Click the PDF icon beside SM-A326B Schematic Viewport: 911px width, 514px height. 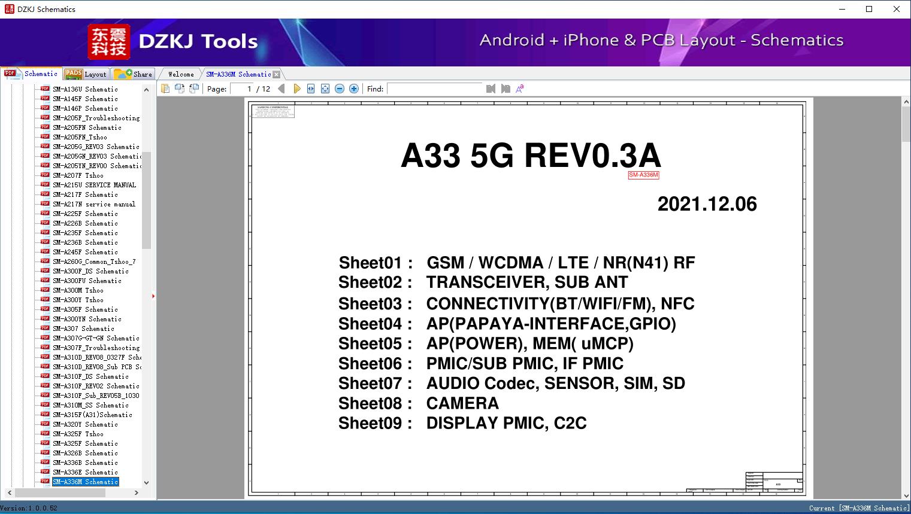[45, 453]
